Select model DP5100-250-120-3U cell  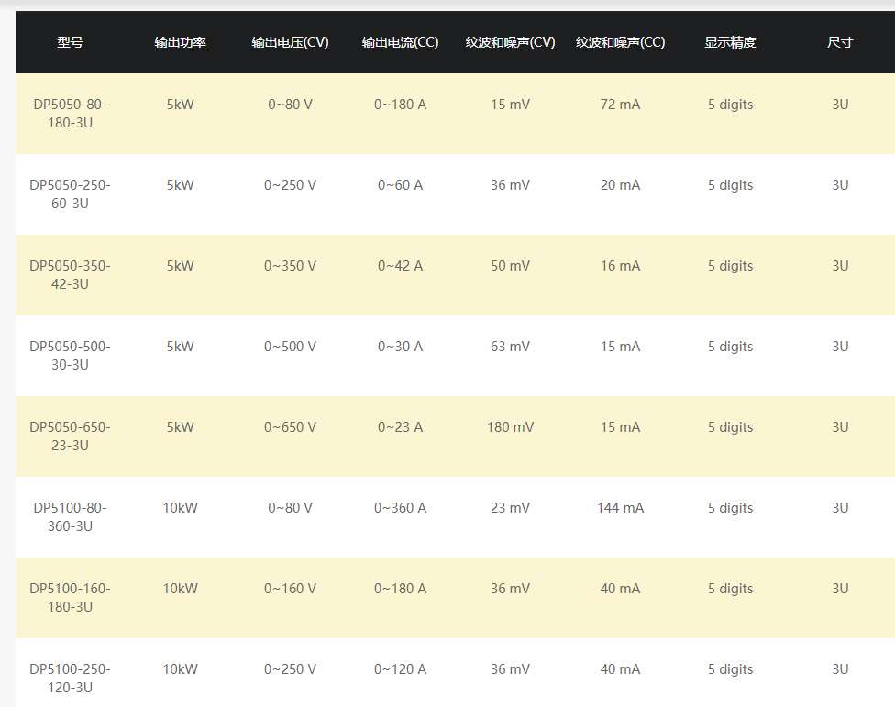coord(71,678)
